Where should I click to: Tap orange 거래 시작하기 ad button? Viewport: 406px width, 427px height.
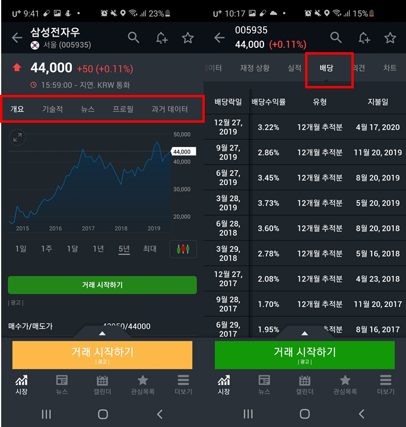(102, 355)
